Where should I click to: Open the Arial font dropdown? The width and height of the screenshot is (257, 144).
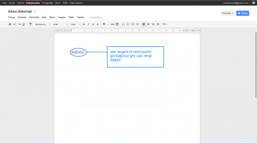click(x=60, y=24)
